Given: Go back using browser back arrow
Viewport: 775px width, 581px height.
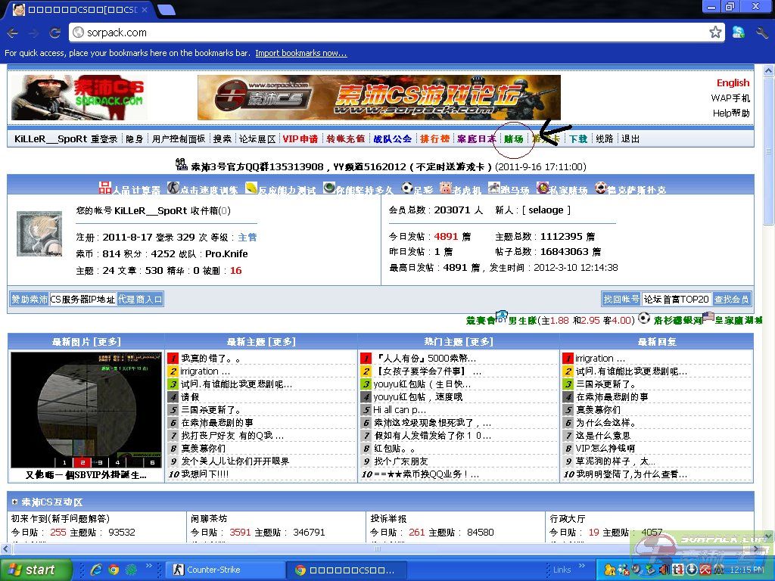Looking at the screenshot, I should click(12, 33).
